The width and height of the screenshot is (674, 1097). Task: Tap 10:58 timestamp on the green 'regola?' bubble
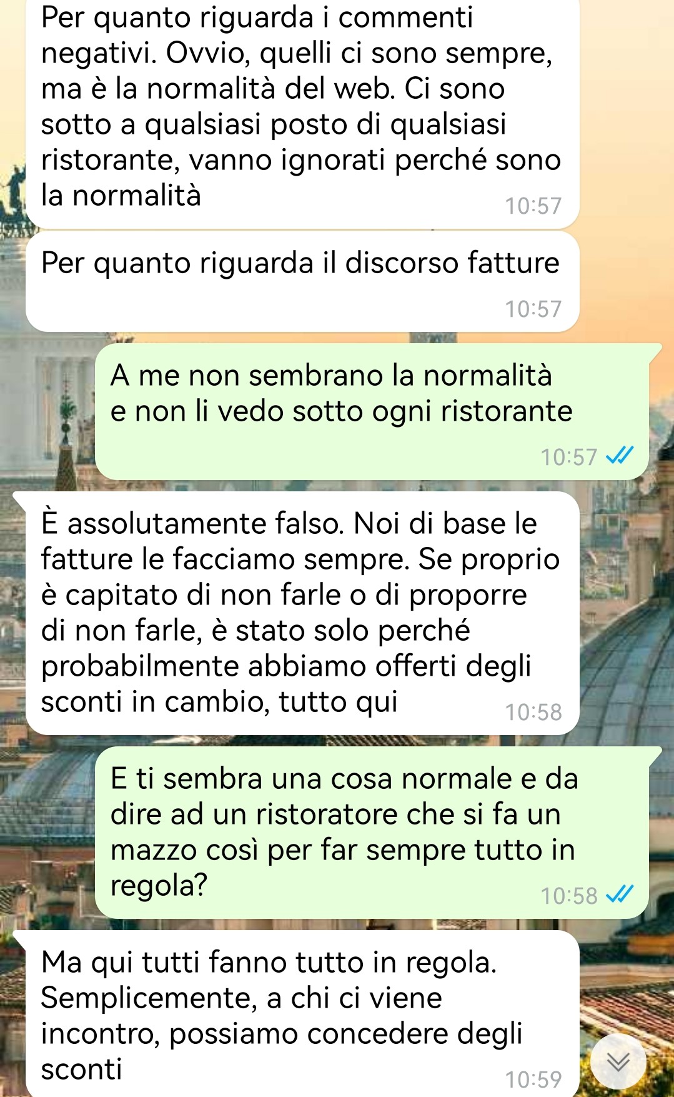[x=569, y=896]
